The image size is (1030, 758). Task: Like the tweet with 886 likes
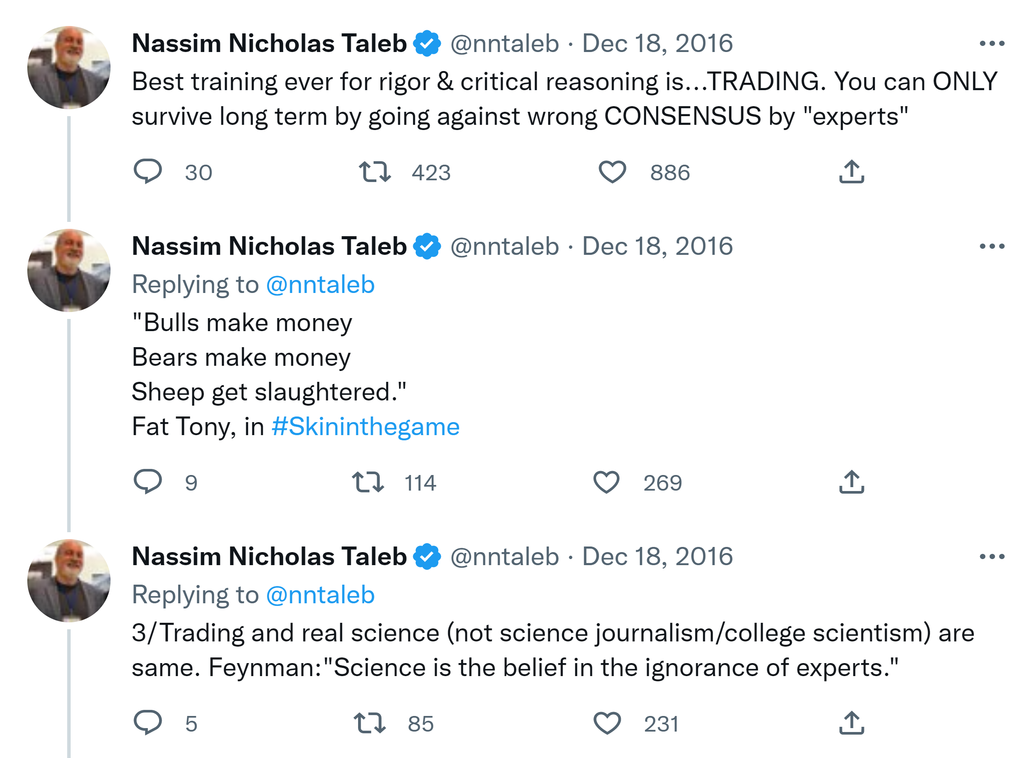[x=612, y=172]
